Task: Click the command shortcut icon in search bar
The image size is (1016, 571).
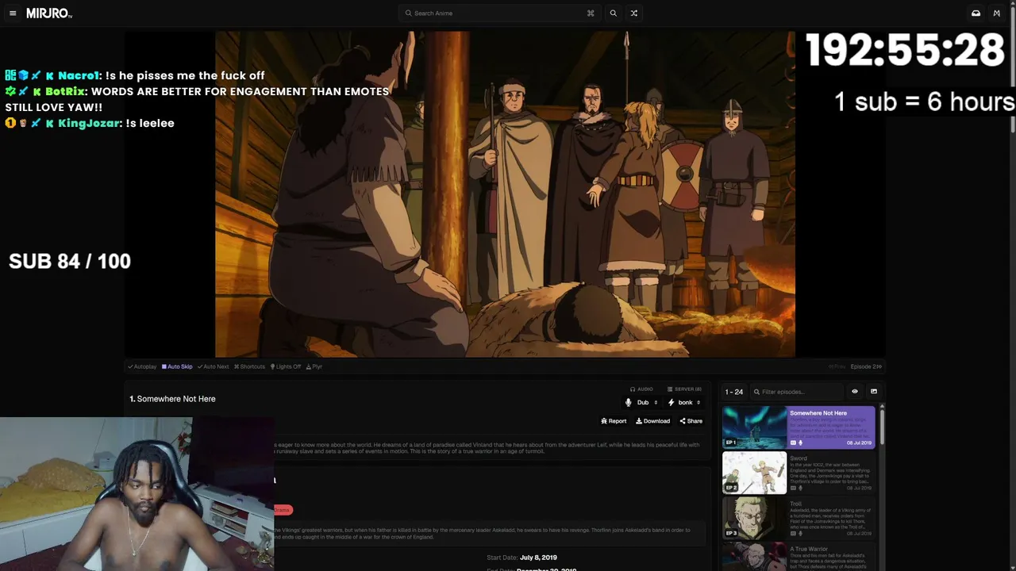Action: pyautogui.click(x=591, y=13)
